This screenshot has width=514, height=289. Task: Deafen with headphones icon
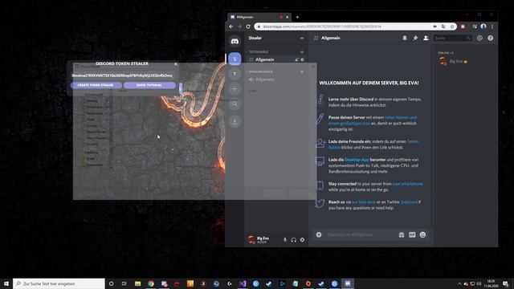pyautogui.click(x=294, y=240)
